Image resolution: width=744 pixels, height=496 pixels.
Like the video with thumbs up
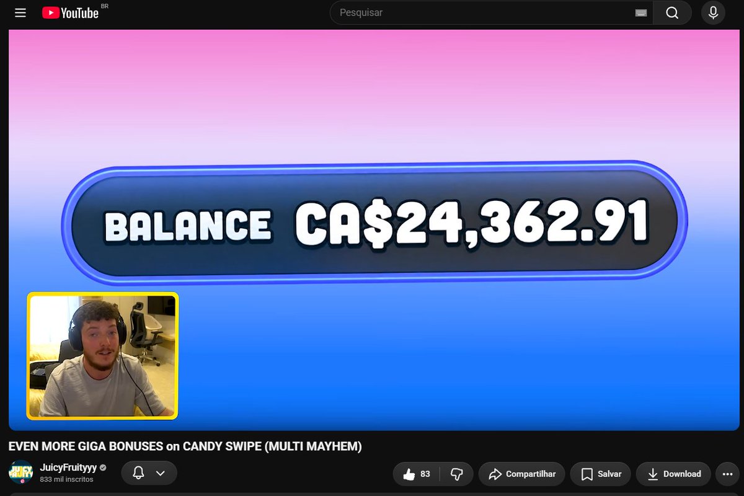pyautogui.click(x=417, y=474)
